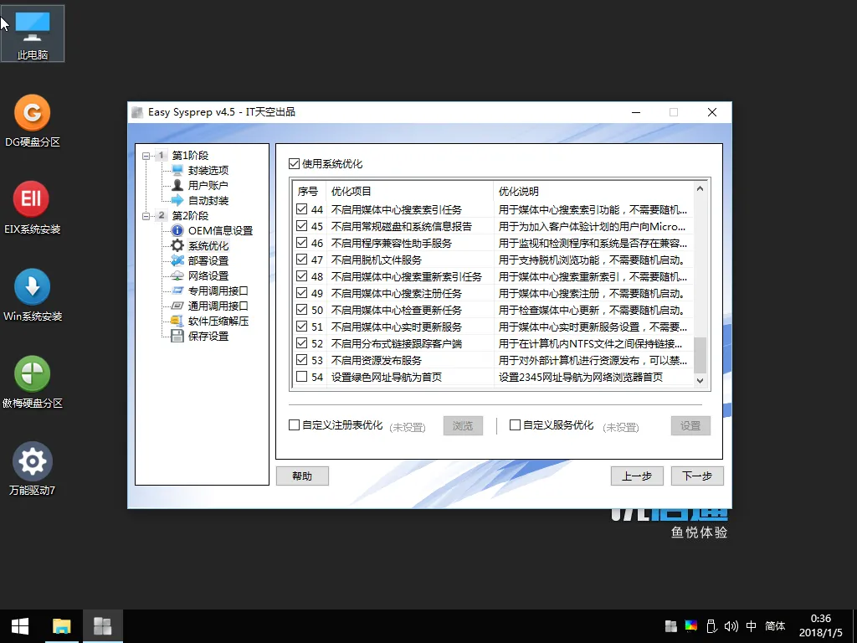Click the 序号 column header
Viewport: 857px width, 643px height.
coord(309,192)
